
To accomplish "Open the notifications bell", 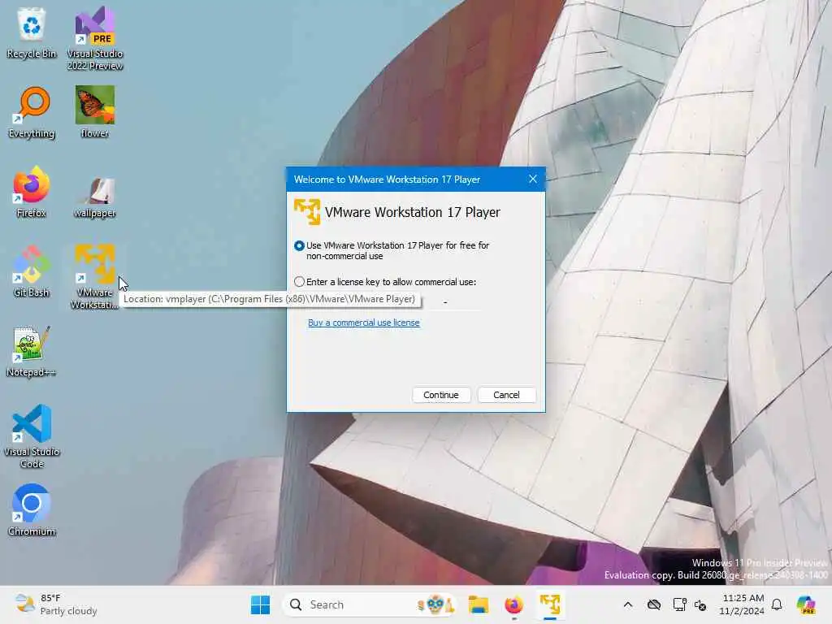I will [x=777, y=604].
